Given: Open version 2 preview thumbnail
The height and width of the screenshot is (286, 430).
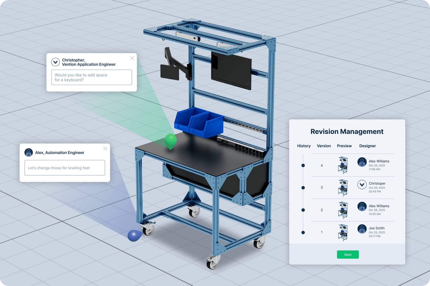Looking at the screenshot, I should 343,210.
